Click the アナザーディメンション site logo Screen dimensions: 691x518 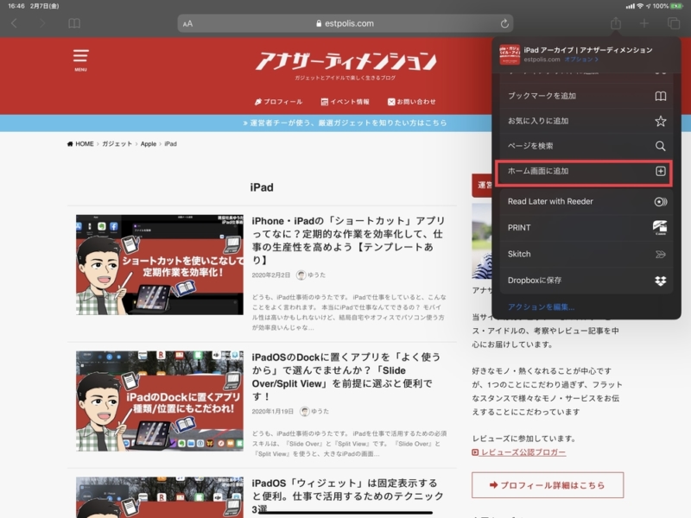click(346, 61)
